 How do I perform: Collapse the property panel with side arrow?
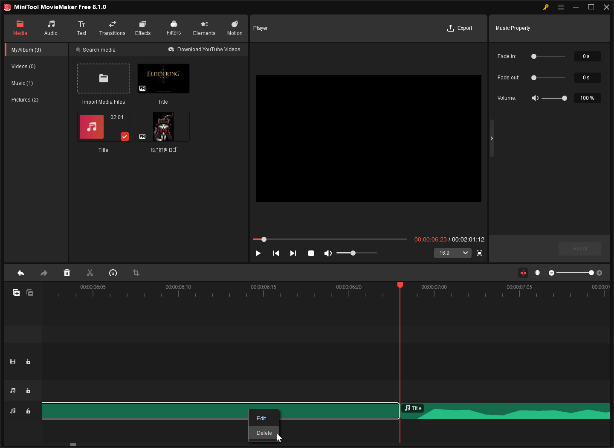coord(492,138)
